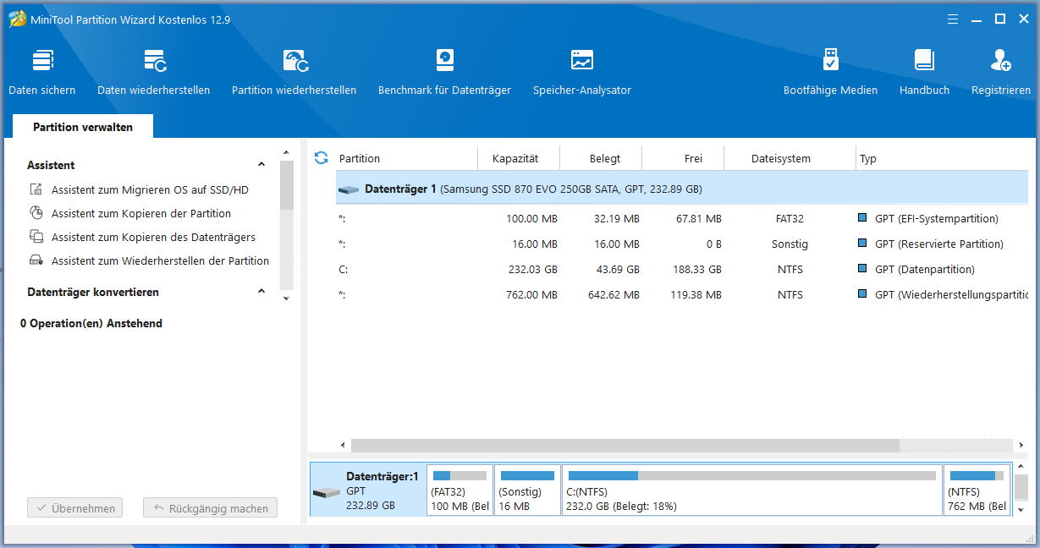Open Partition wiederherstellen tool

coord(294,72)
